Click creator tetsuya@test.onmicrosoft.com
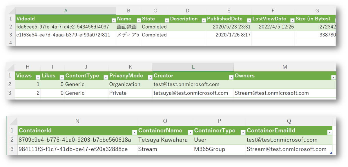Screen dimensions: 348x167 point(193,93)
